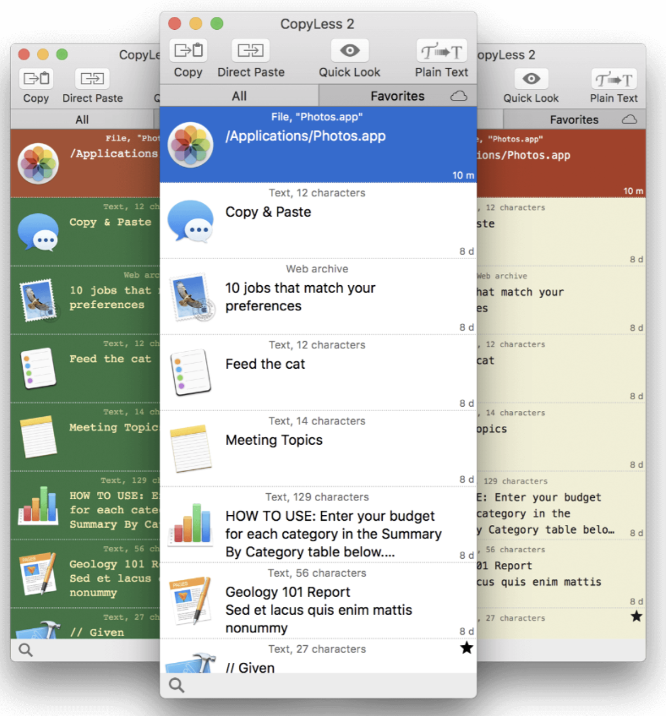Select "Feed the cat" in left green window

(85, 368)
